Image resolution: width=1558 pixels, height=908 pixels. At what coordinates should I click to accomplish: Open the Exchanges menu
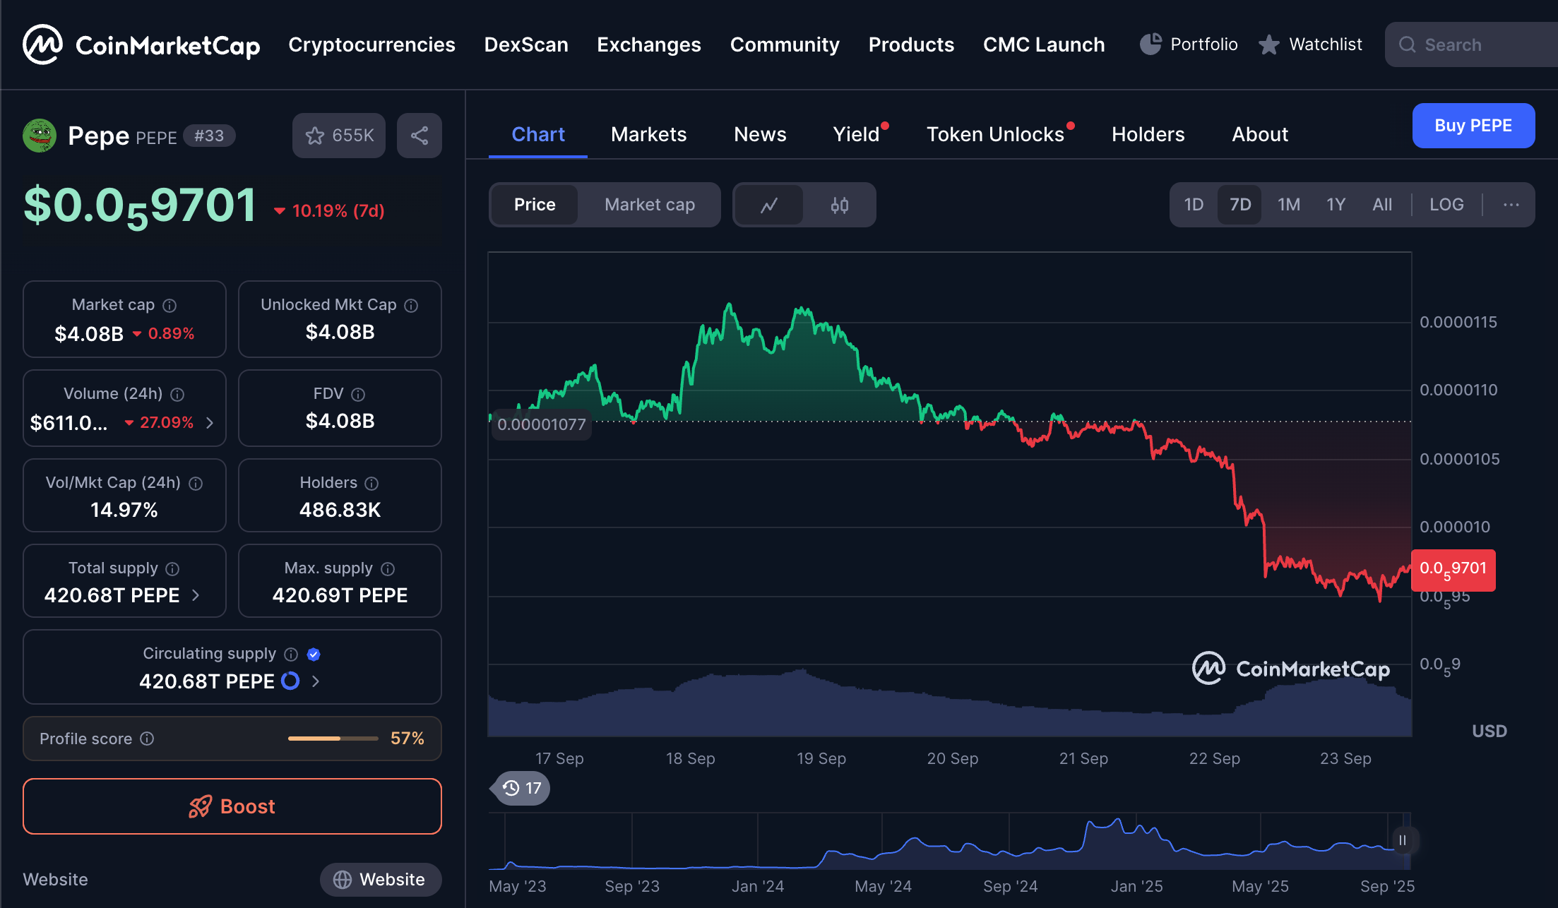point(649,44)
